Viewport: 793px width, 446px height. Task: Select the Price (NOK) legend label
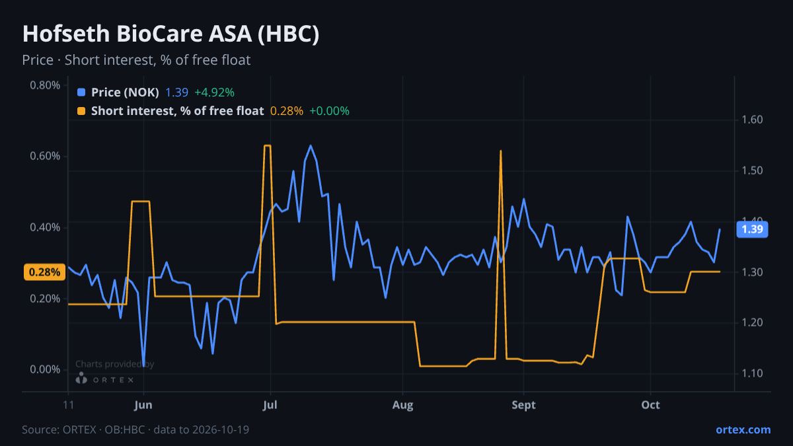click(125, 93)
